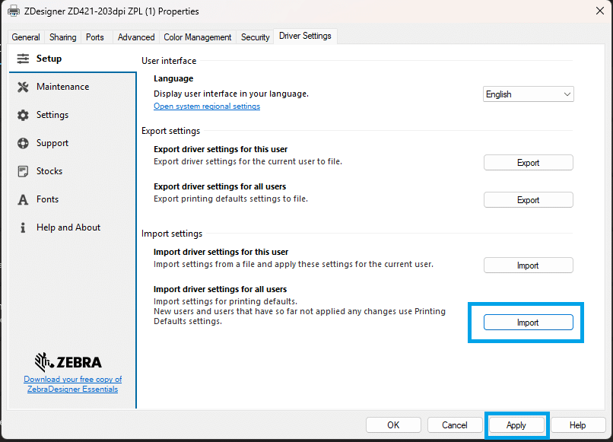Click 'Export printing defaults settings to file.' text

230,199
